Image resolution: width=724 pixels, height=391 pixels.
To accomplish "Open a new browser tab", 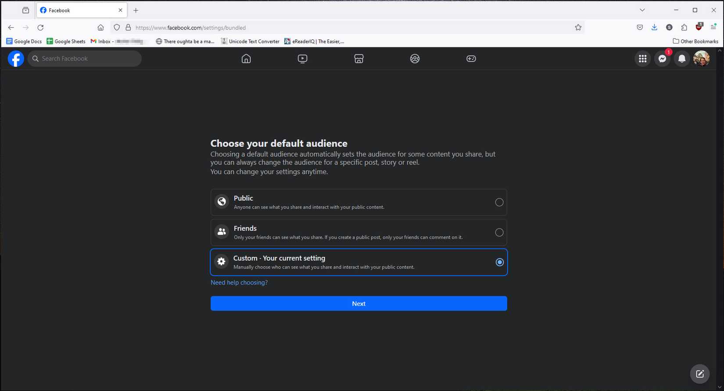I will (136, 10).
